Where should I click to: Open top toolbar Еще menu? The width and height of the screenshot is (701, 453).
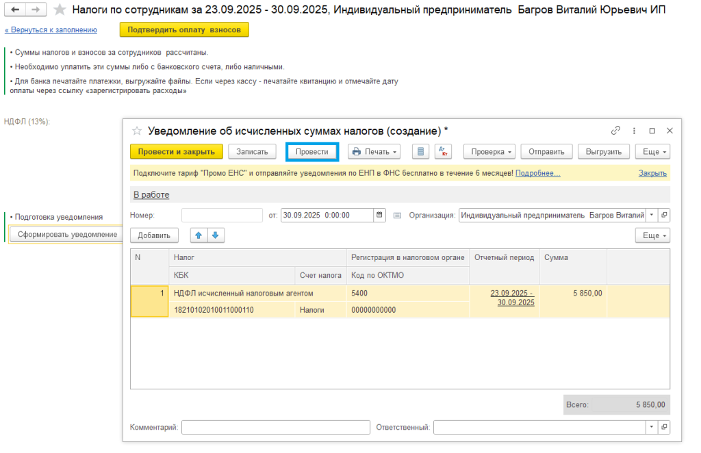pyautogui.click(x=652, y=151)
